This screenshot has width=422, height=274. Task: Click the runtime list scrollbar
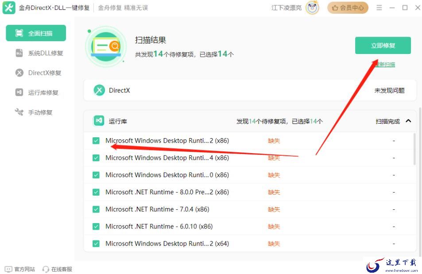point(414,149)
